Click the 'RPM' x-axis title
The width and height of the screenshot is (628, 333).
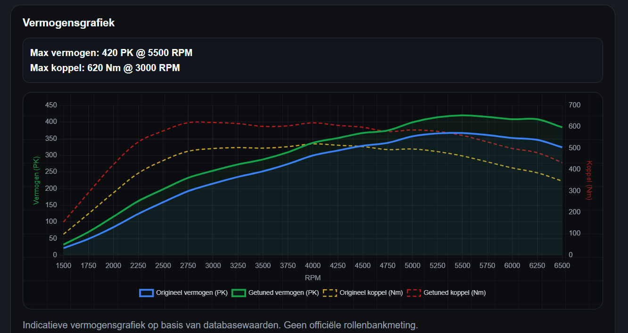tap(313, 277)
